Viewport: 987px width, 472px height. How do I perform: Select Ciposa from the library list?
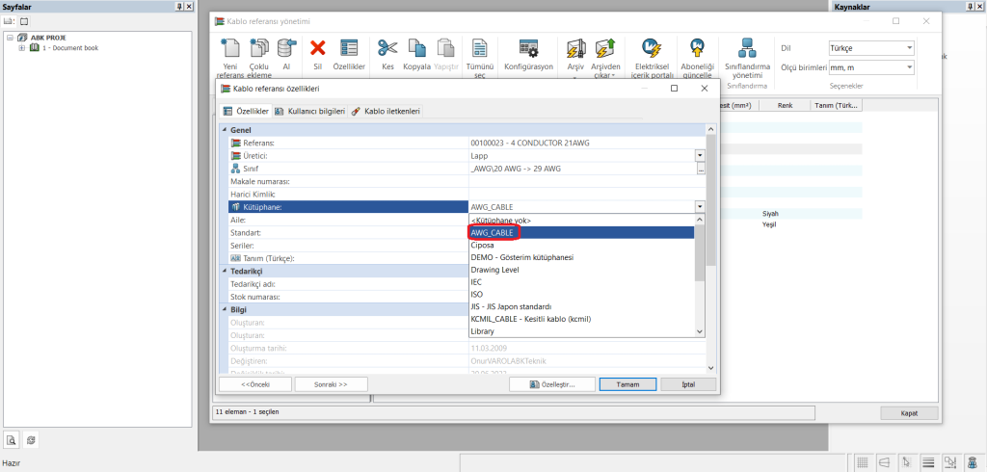tap(482, 245)
